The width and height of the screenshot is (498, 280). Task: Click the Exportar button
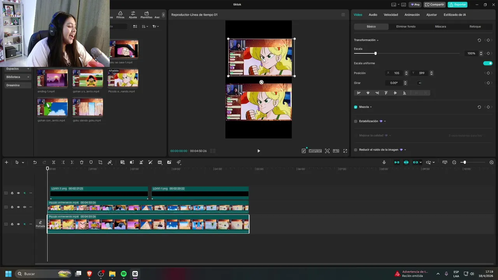[x=458, y=5]
